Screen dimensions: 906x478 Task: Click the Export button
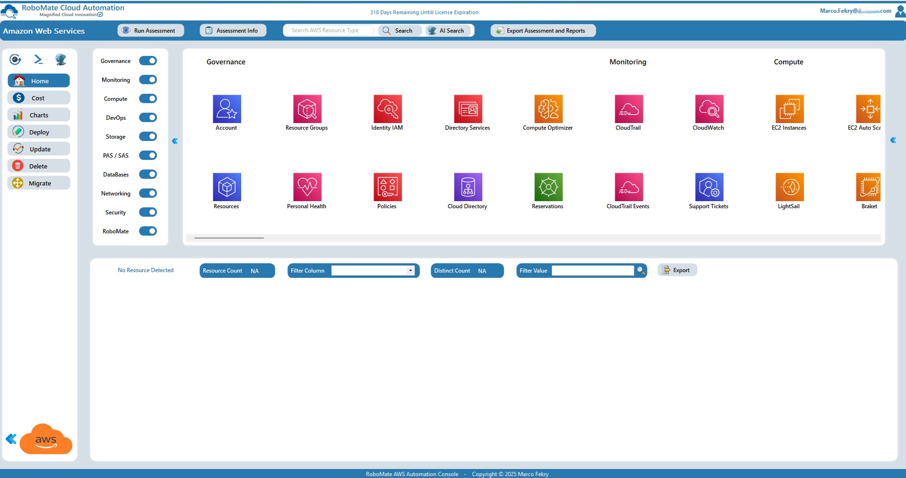pos(677,270)
